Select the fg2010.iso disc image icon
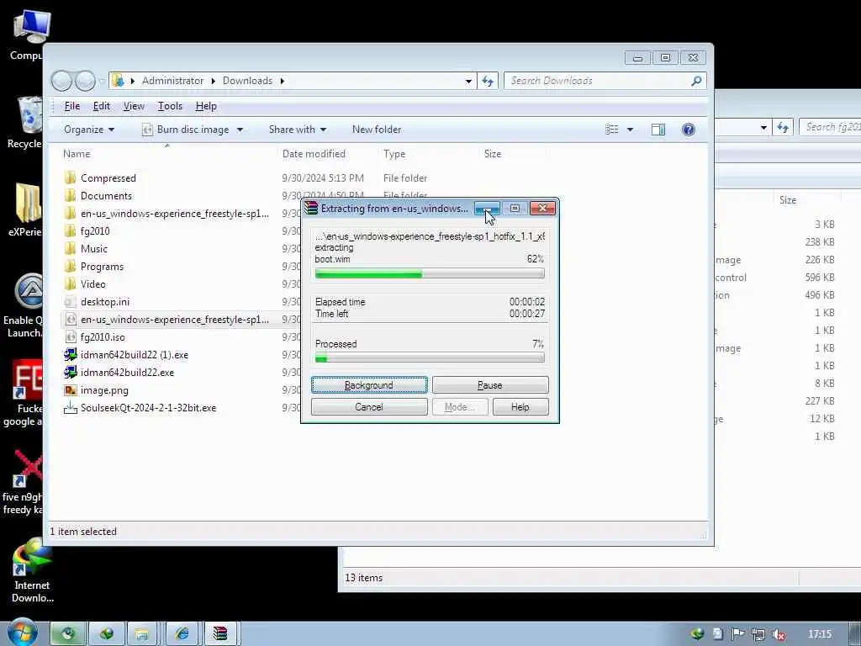Screen dimensions: 861x646 coord(70,336)
